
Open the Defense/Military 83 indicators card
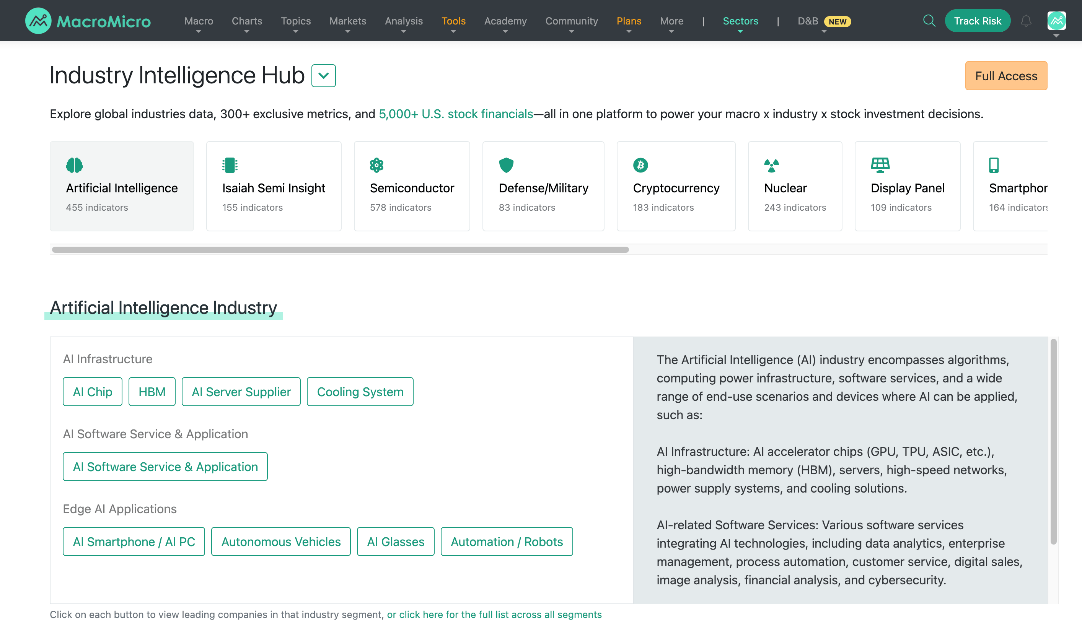(x=543, y=186)
